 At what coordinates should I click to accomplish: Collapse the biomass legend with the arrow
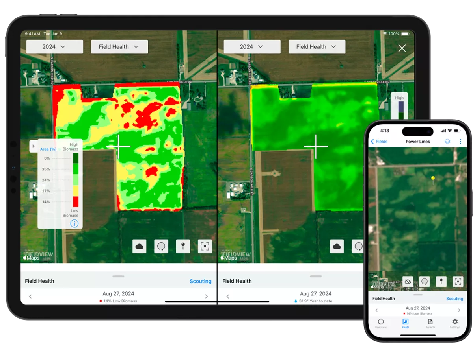click(34, 146)
